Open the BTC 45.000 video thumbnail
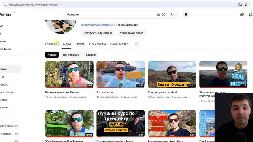Image resolution: width=253 pixels, height=142 pixels. 70,123
